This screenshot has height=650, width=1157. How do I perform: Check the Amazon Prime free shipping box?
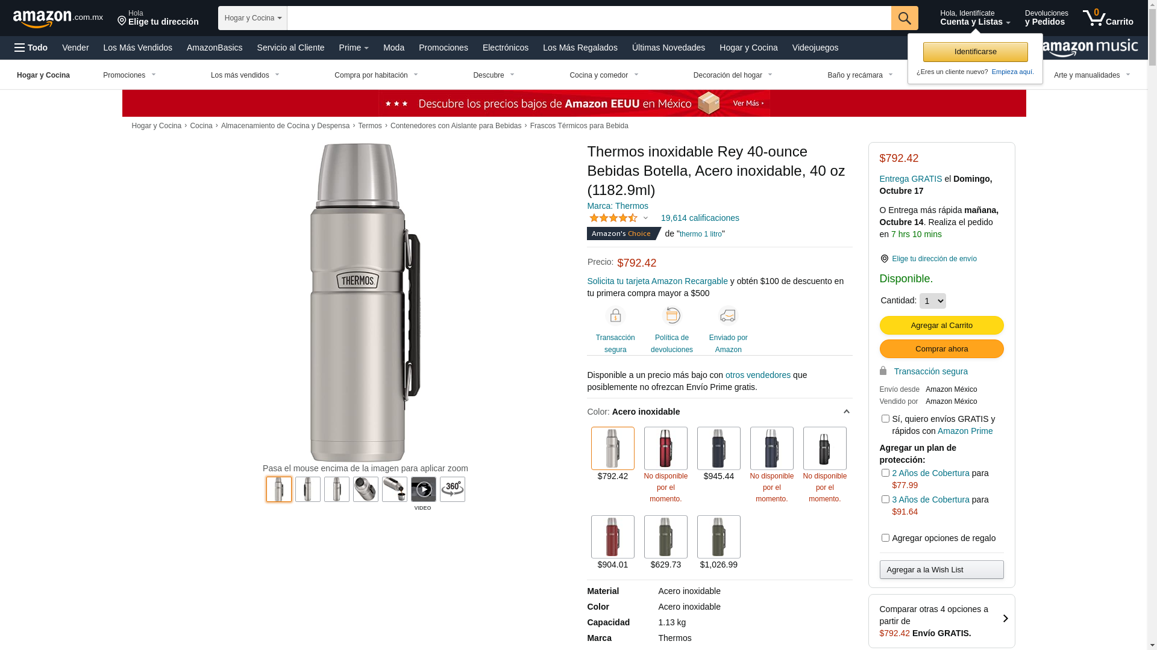click(x=885, y=419)
